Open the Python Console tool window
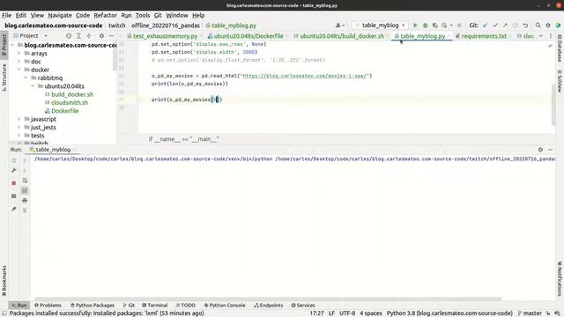The image size is (564, 317). [x=225, y=306]
